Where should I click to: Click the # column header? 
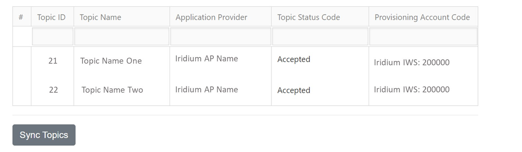(x=21, y=17)
